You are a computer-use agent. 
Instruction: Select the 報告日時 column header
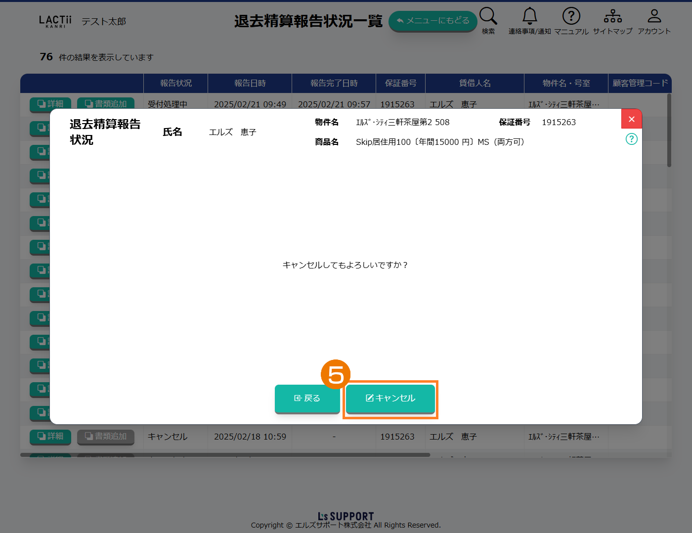pyautogui.click(x=250, y=83)
